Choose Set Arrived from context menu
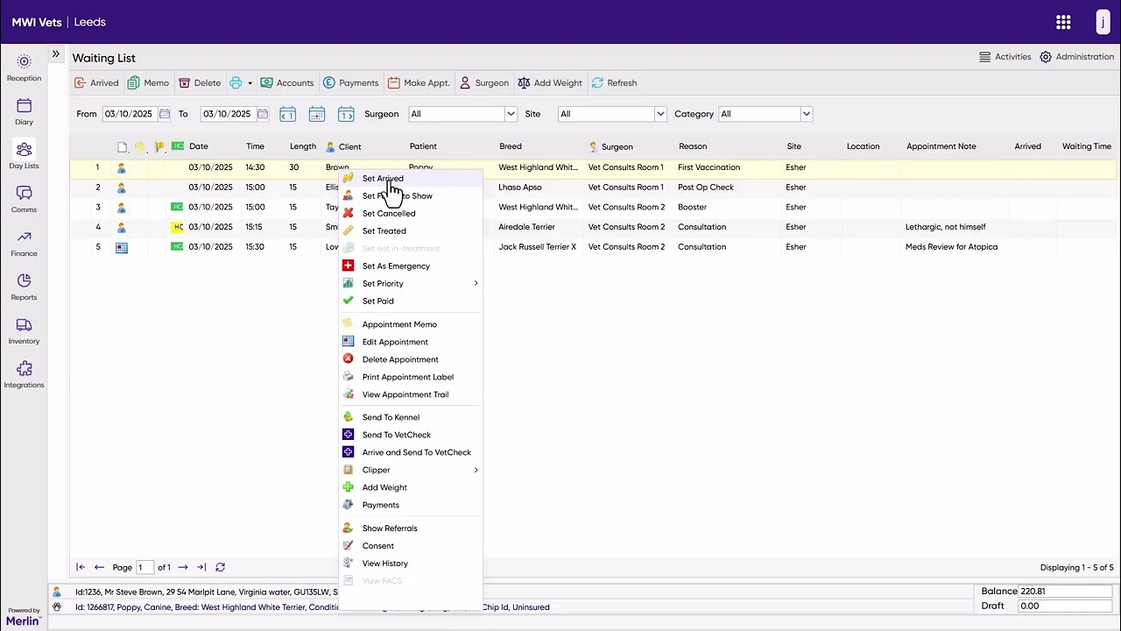The width and height of the screenshot is (1121, 631). coord(410,178)
